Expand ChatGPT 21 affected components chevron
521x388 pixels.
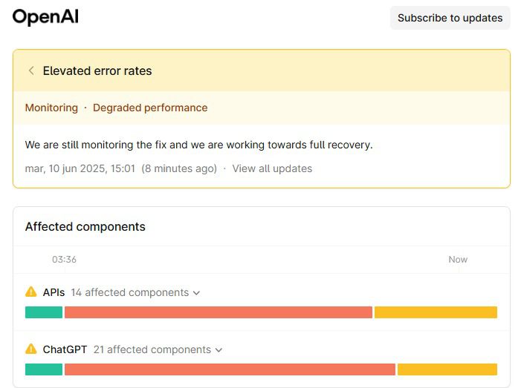click(x=219, y=350)
